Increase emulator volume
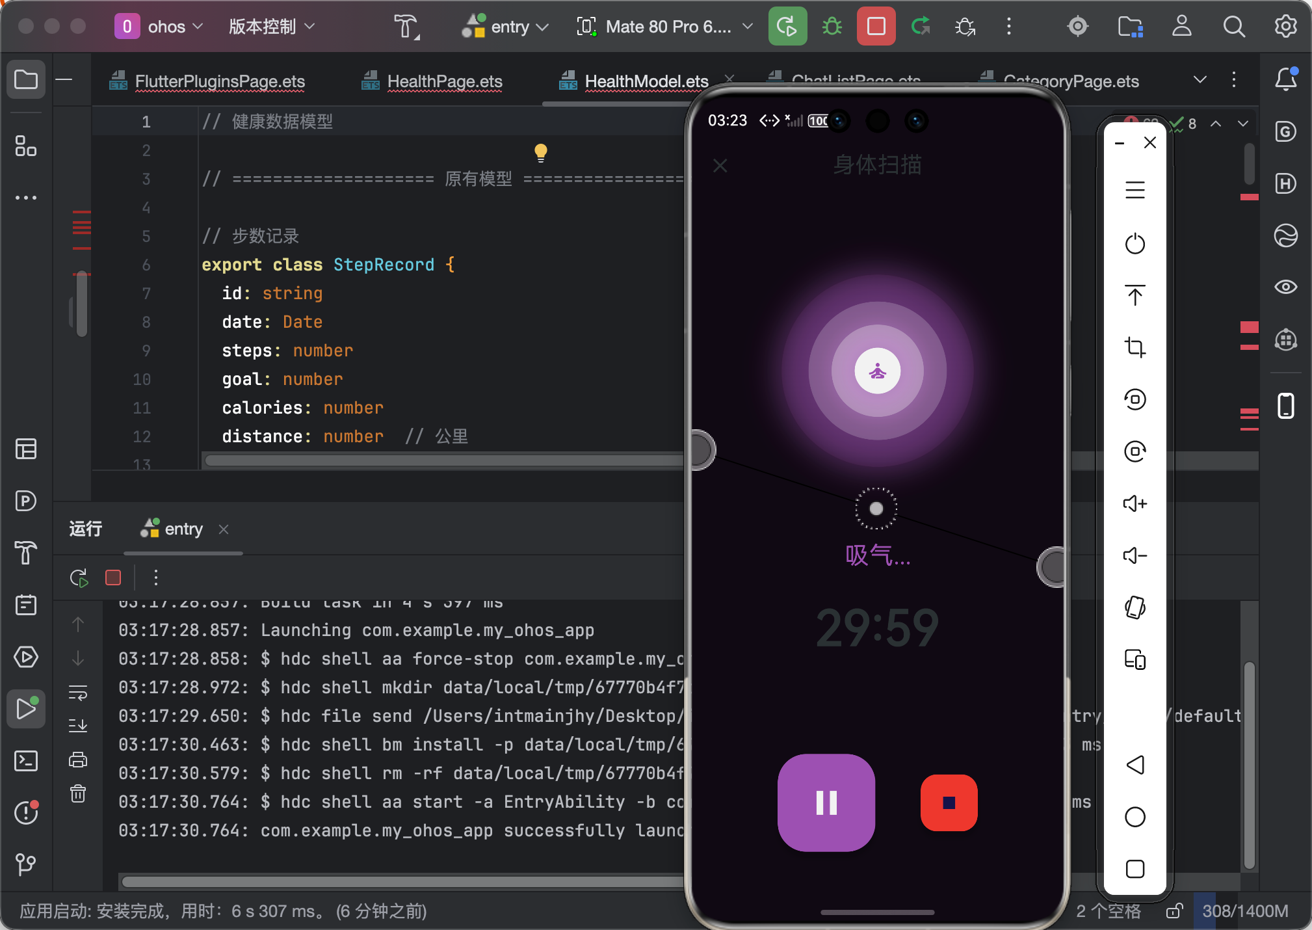1312x930 pixels. 1135,503
